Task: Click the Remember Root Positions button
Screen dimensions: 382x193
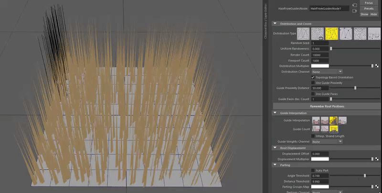Action: [327, 106]
